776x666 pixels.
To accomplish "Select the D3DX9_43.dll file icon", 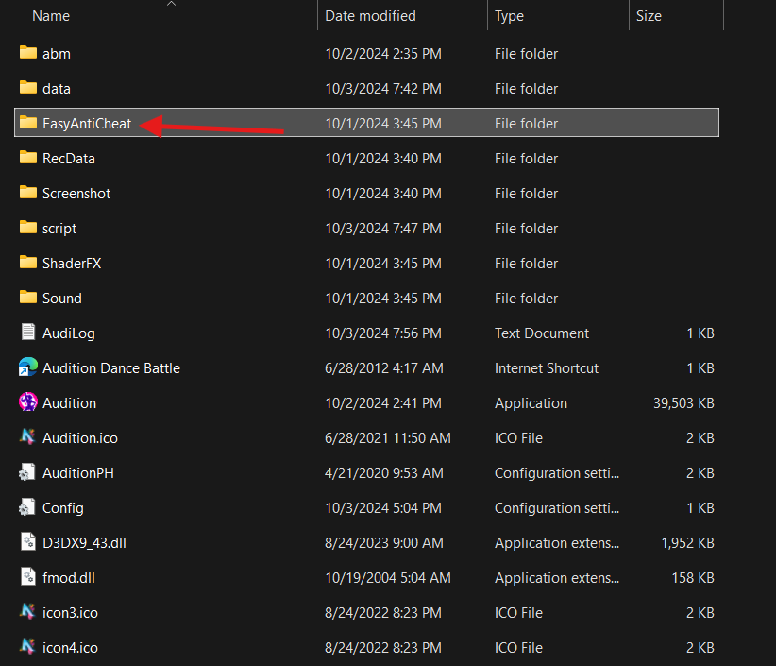I will [x=27, y=542].
